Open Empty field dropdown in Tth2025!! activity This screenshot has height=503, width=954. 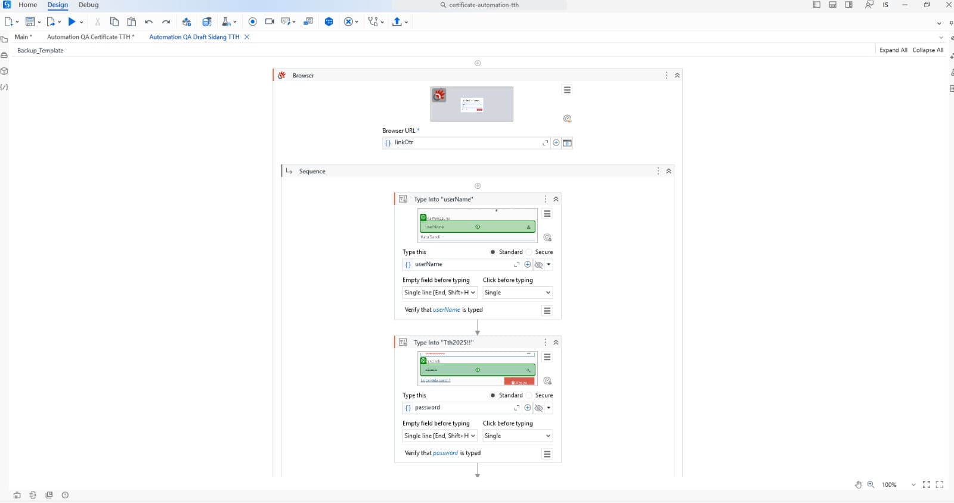tap(440, 436)
